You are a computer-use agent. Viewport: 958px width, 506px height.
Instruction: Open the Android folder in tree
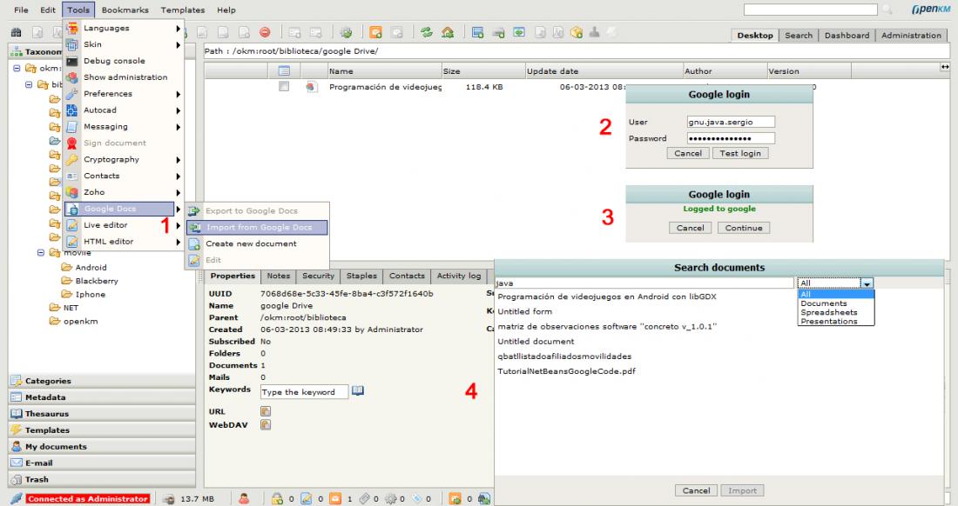91,268
